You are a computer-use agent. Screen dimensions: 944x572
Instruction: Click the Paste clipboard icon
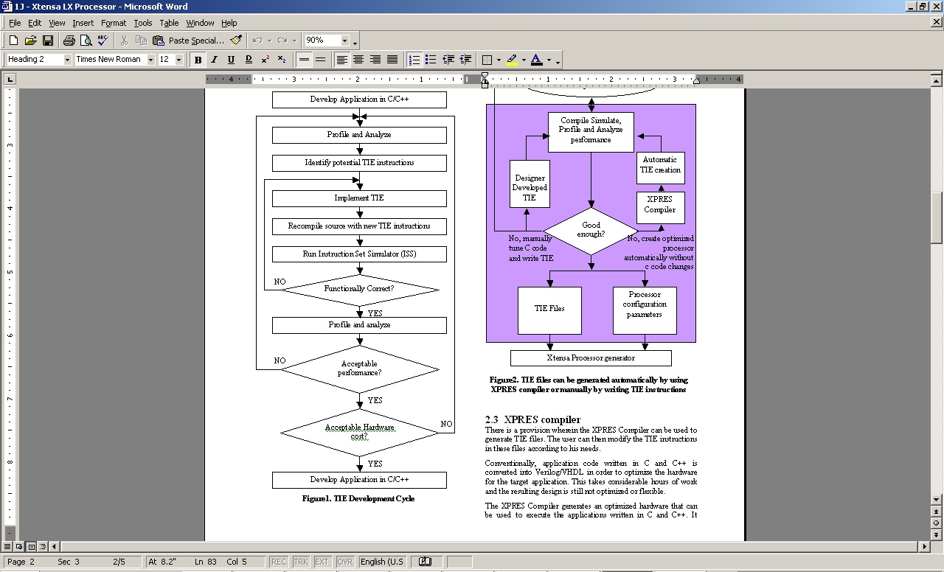tap(158, 41)
